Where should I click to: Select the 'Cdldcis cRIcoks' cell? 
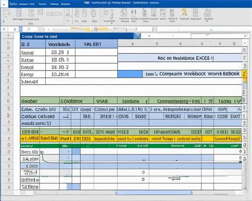point(40,117)
